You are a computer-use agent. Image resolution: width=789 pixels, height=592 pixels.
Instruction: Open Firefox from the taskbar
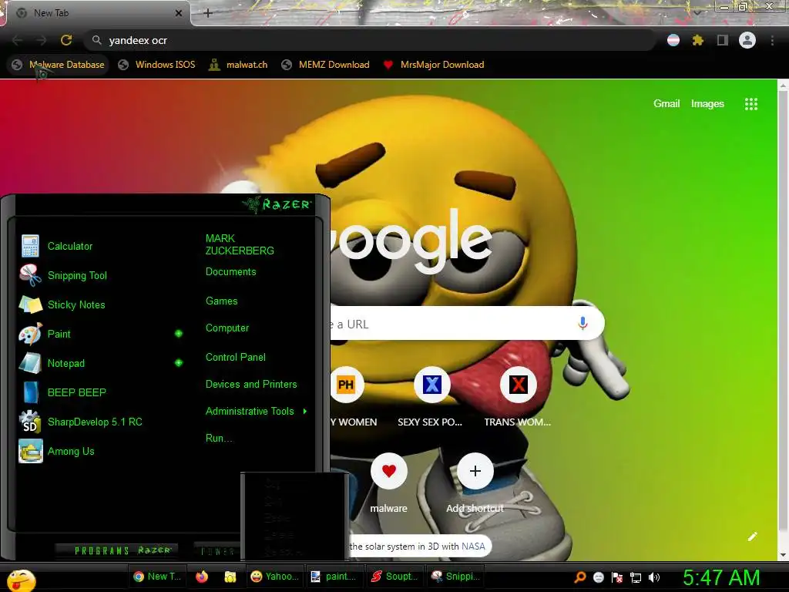[x=202, y=577]
